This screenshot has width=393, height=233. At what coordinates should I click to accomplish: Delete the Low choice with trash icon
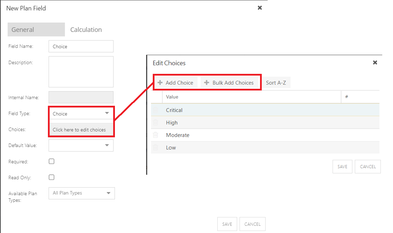(x=156, y=147)
